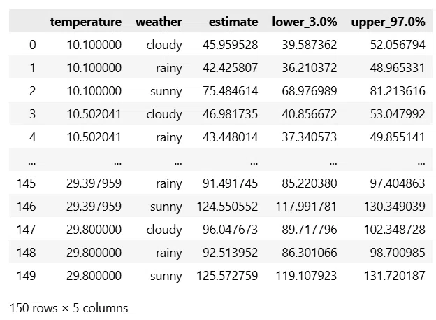Click the upper_97.0% column header
This screenshot has width=436, height=320.
(x=388, y=22)
